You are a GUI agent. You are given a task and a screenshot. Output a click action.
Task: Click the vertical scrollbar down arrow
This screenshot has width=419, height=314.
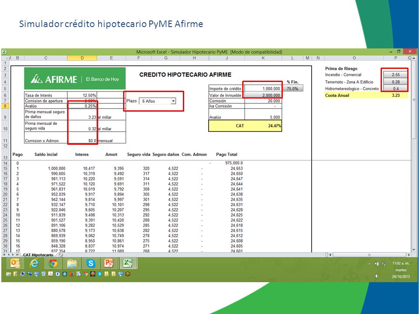point(414,250)
